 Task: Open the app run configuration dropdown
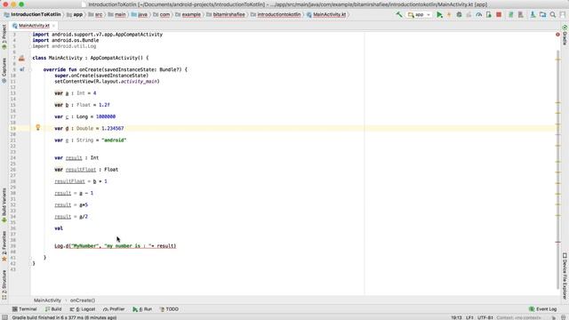tap(419, 14)
